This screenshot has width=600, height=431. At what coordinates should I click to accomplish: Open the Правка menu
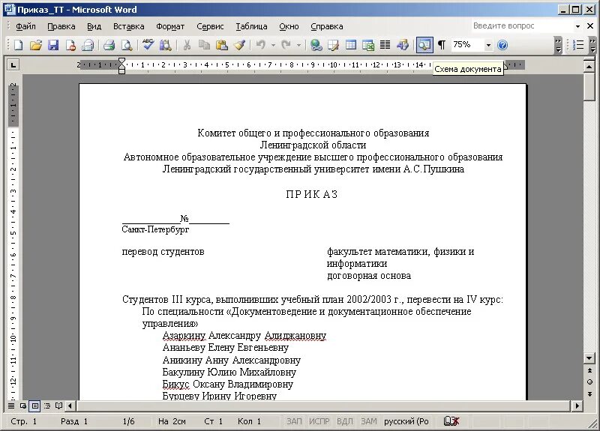tap(61, 26)
